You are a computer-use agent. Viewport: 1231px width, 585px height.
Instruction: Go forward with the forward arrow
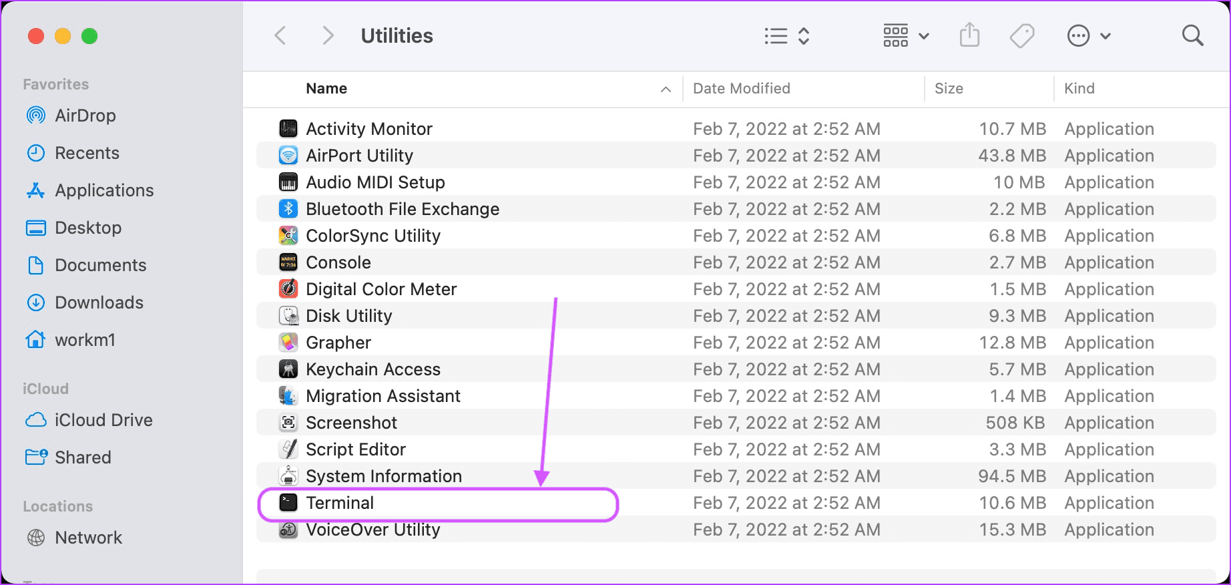tap(327, 35)
